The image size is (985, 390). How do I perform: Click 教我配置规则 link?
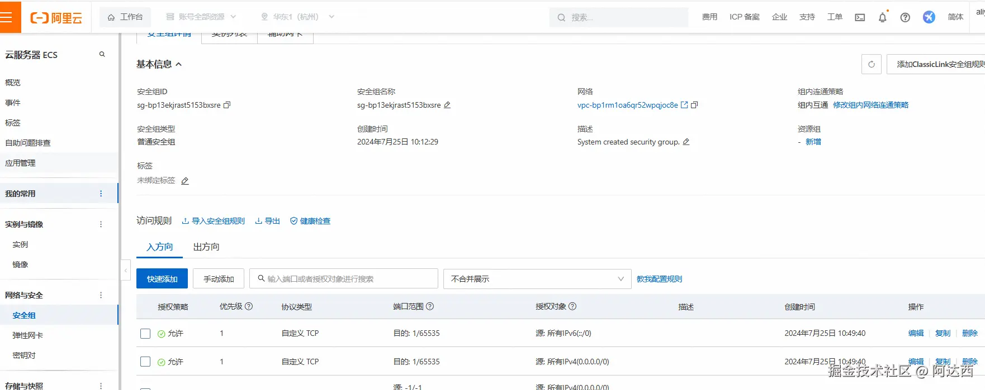coord(660,279)
